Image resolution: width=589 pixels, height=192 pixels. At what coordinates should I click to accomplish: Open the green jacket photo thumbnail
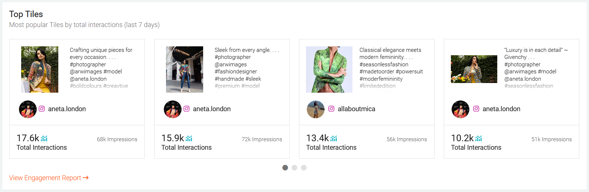click(329, 69)
